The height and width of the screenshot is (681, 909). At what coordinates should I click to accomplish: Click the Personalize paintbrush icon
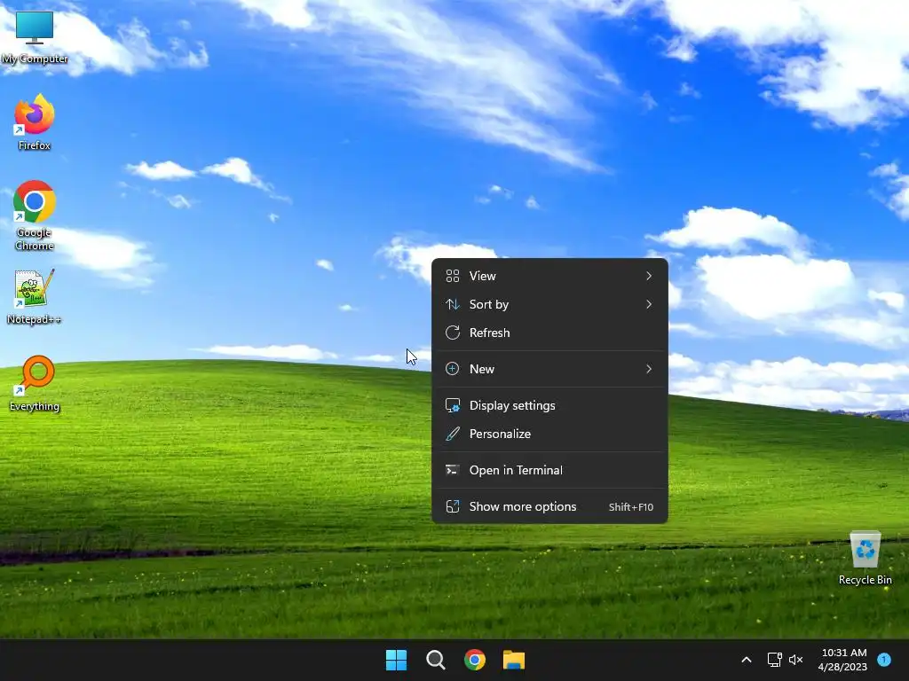(453, 434)
